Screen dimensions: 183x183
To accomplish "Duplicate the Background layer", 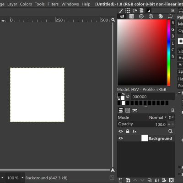I will click(x=150, y=180).
